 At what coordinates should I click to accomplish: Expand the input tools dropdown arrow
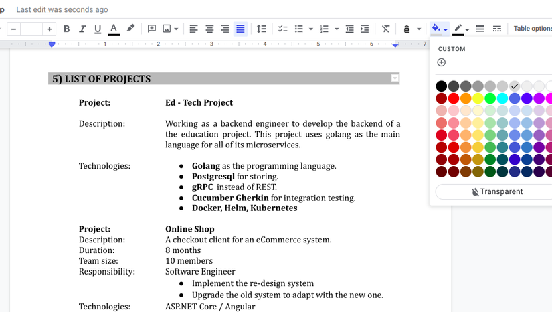pyautogui.click(x=419, y=29)
